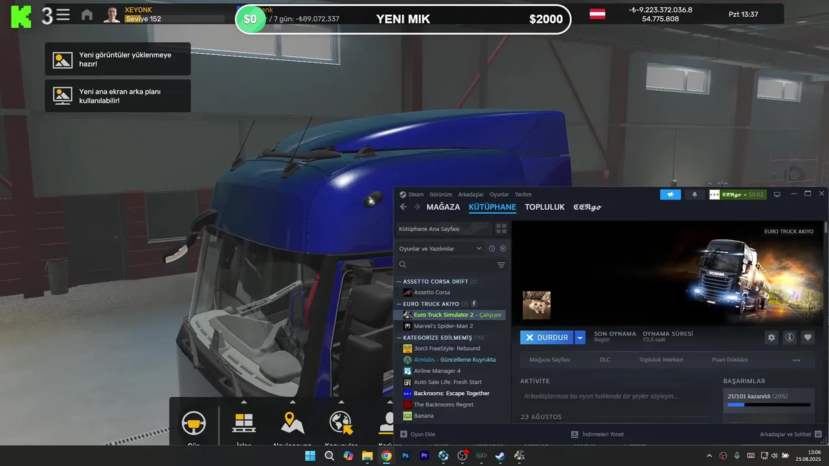
Task: Open the globe with cursor icon in the game bar
Action: click(x=341, y=423)
